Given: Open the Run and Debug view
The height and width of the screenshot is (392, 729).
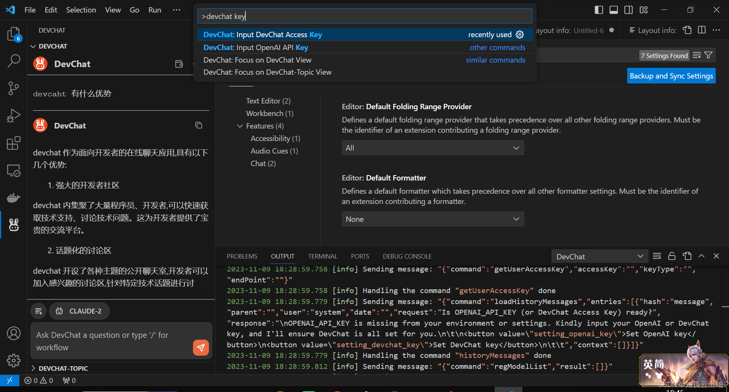Looking at the screenshot, I should point(14,116).
